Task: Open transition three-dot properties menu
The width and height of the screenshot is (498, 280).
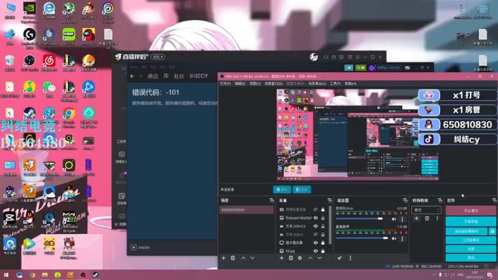Action: coord(437,218)
